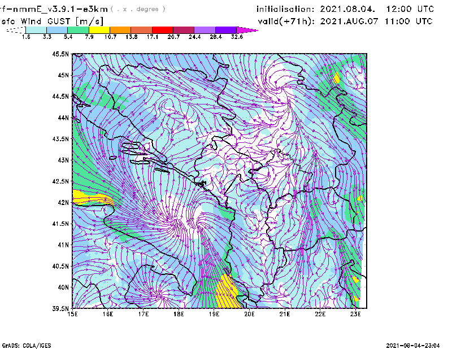The height and width of the screenshot is (349, 452).
Task: Click the '18E' longitude label
Action: click(179, 314)
